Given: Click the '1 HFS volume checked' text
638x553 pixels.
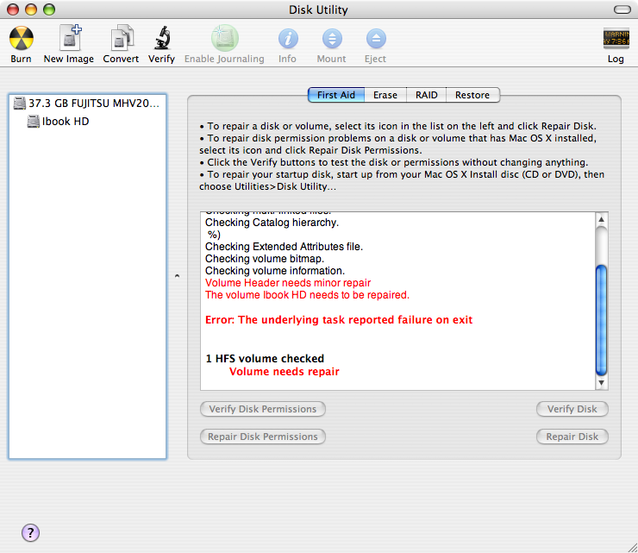Looking at the screenshot, I should pyautogui.click(x=265, y=358).
